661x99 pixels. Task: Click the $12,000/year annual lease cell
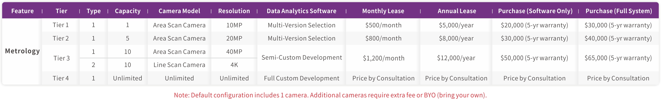click(x=456, y=58)
